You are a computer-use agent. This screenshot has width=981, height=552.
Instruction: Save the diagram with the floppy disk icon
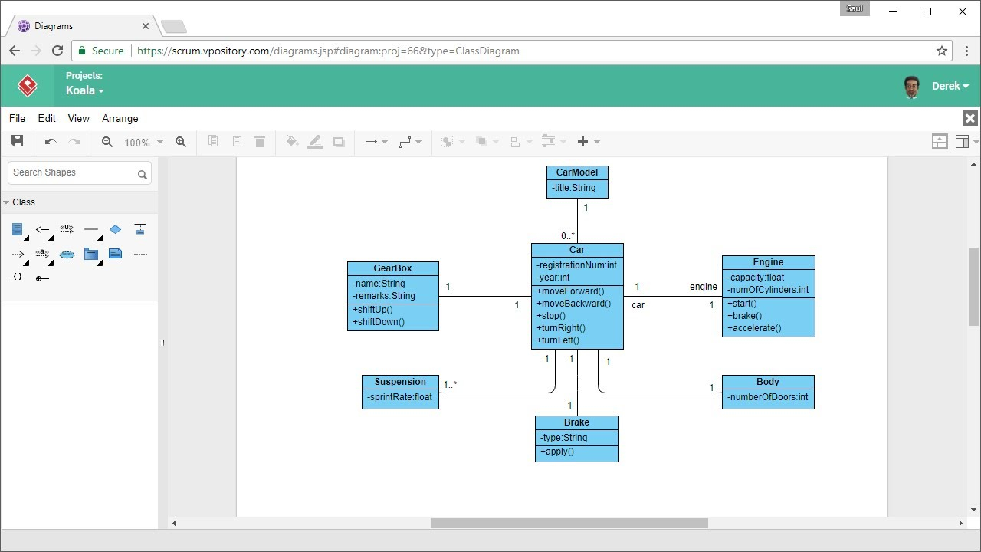[x=17, y=141]
